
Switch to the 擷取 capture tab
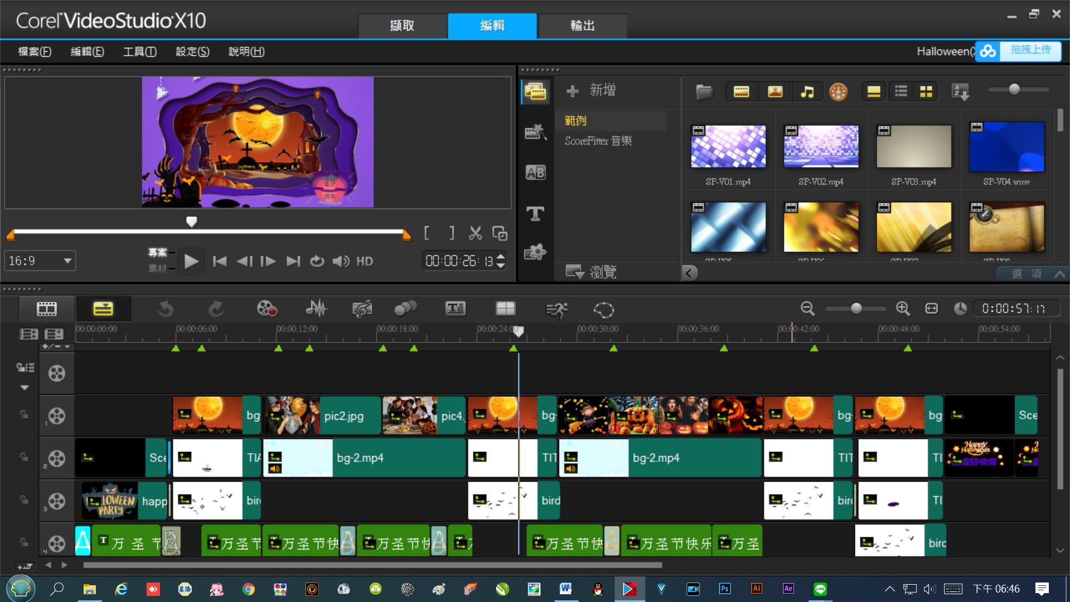click(402, 26)
